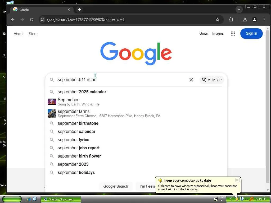
Task: Open the three-dot browser menu
Action: coord(264,20)
